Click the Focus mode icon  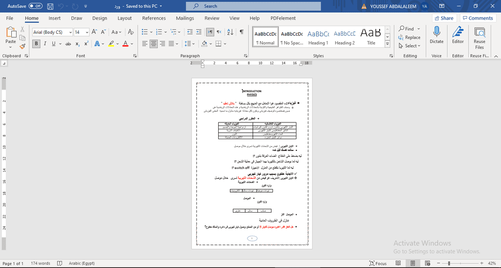coord(378,263)
